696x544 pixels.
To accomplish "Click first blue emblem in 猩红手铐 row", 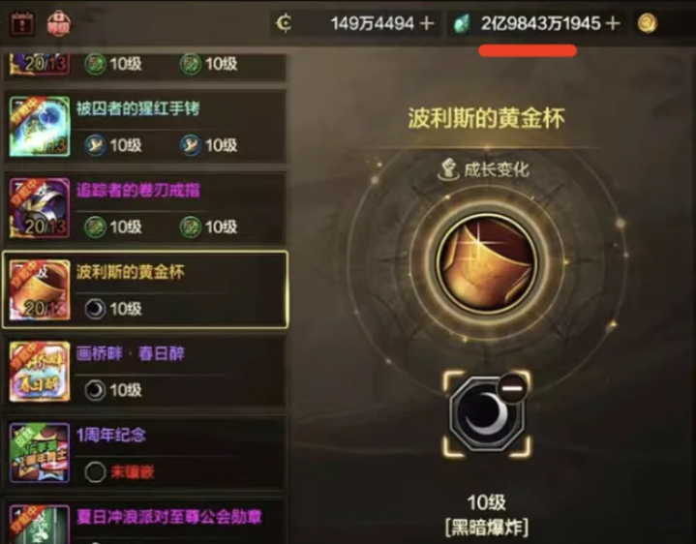I will 95,145.
